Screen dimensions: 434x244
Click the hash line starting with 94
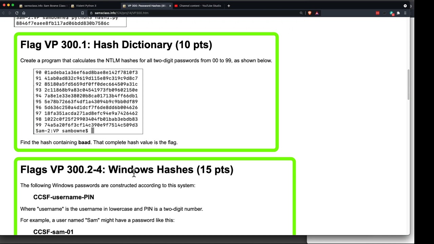[x=86, y=96]
